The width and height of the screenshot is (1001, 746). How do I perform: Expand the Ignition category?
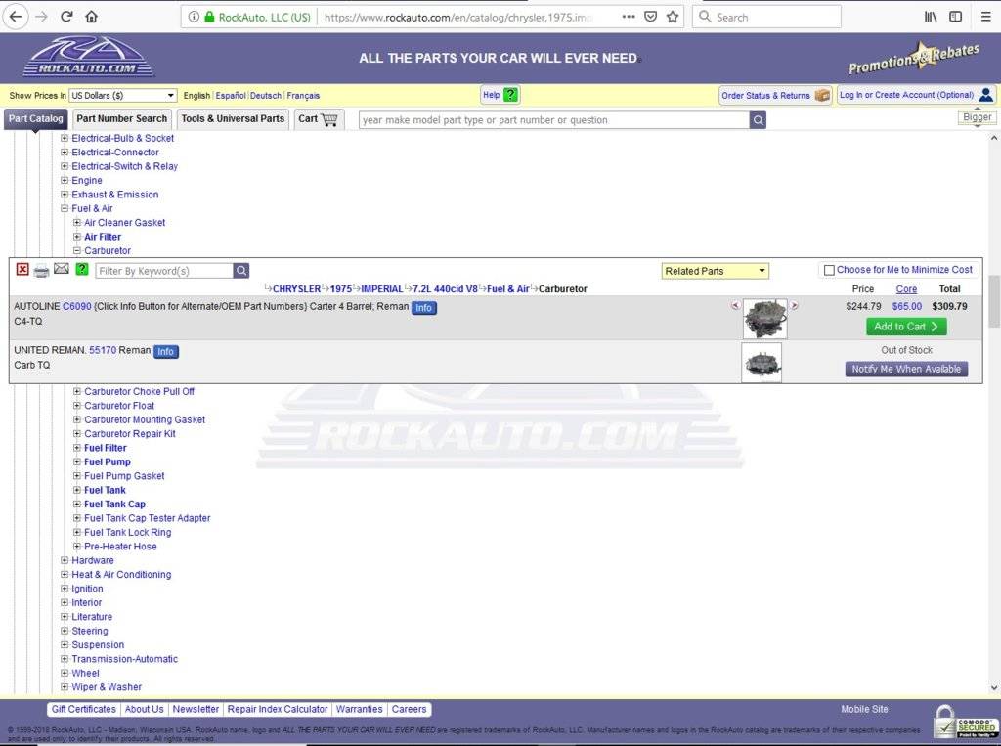pos(65,589)
